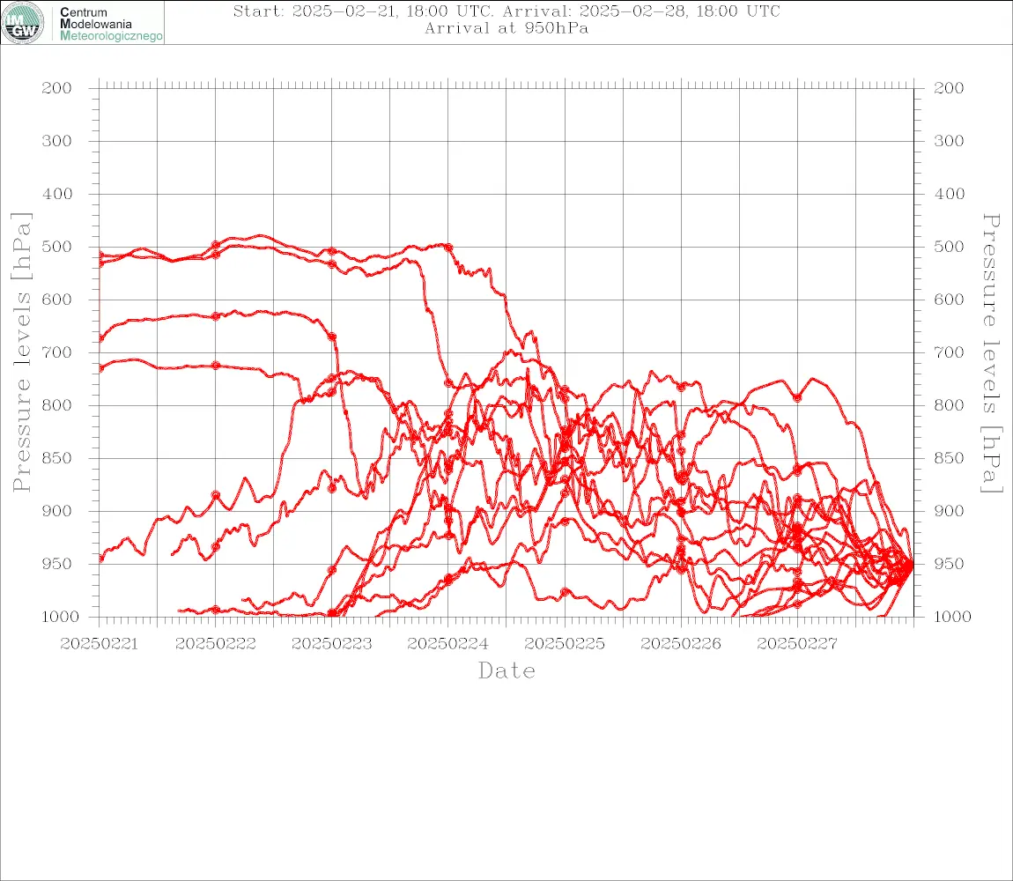The image size is (1013, 881).
Task: Click the IMGW logo icon
Action: click(23, 23)
